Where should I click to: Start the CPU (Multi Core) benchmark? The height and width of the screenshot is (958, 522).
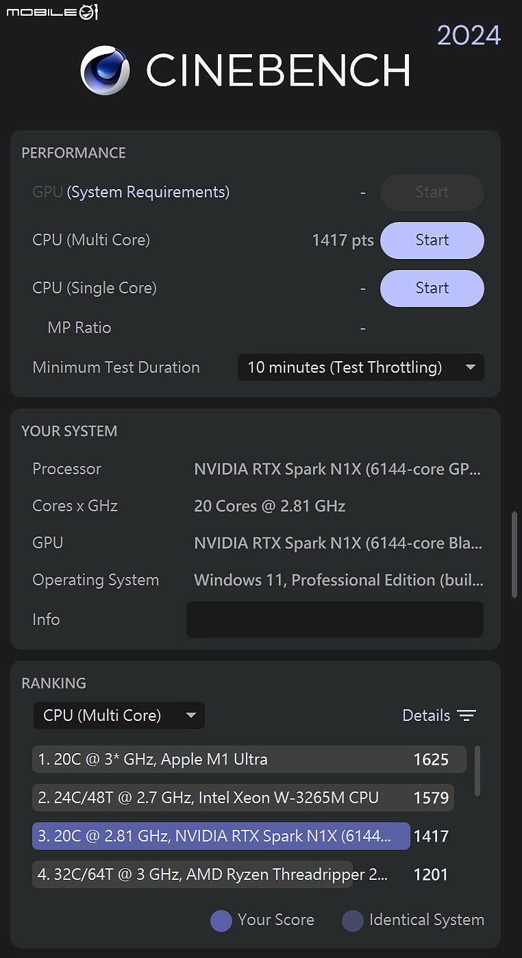432,241
